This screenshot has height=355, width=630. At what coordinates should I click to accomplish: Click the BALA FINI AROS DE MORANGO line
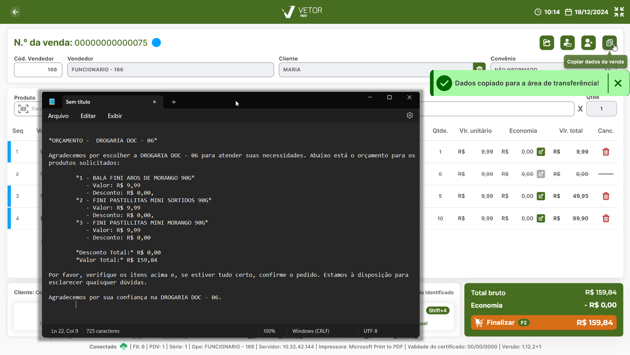point(135,178)
